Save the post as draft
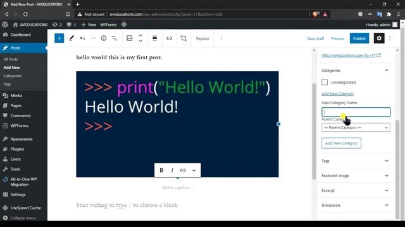This screenshot has height=227, width=405. [x=315, y=38]
